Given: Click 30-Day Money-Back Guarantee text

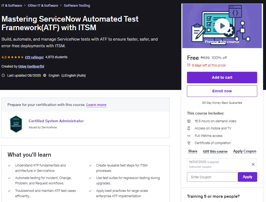Looking at the screenshot, I should (x=222, y=103).
